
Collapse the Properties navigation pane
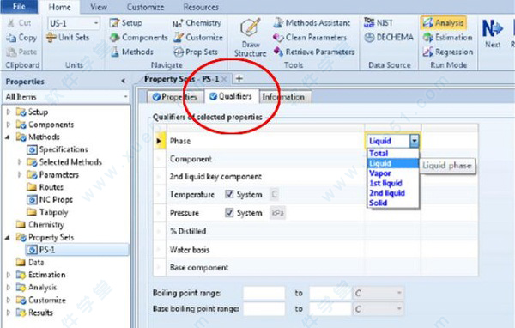point(123,81)
